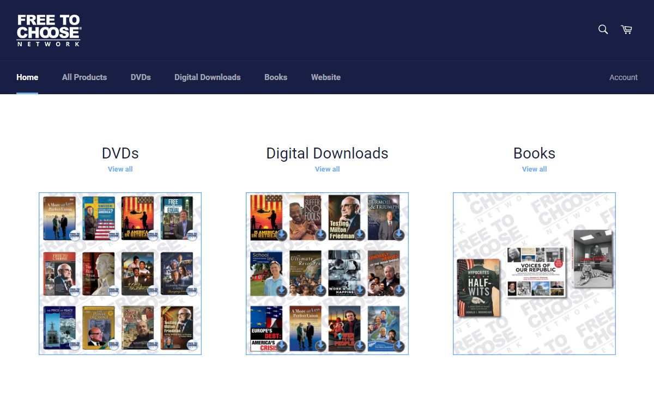Screen dimensions: 654x403
Task: Open the Digital Downloads collection image
Action: click(327, 273)
